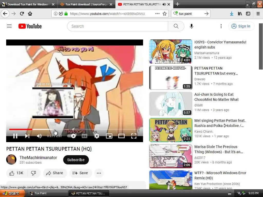Open the browser home page icon
Image resolution: width=263 pixels, height=197 pixels.
click(x=30, y=14)
